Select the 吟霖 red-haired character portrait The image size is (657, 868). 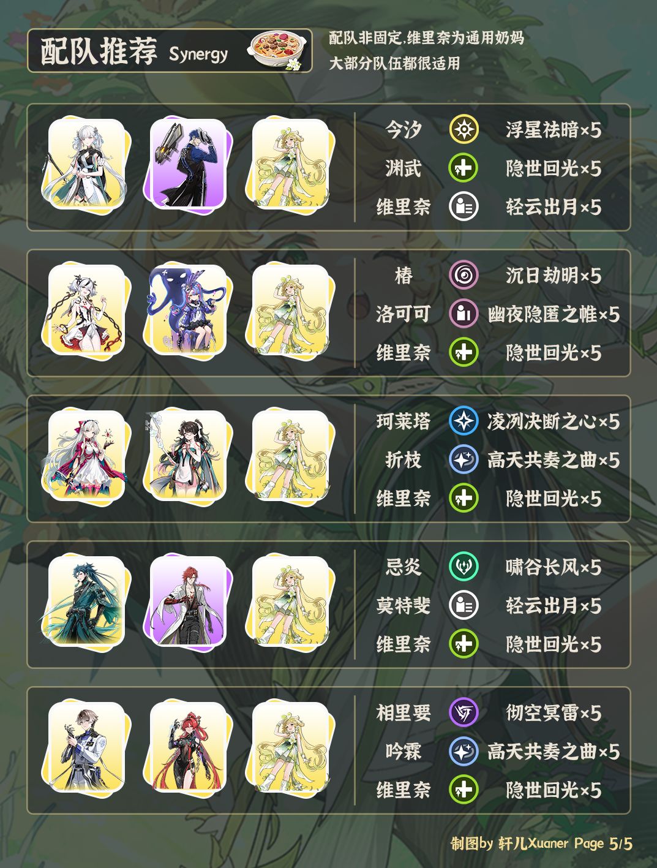(x=188, y=747)
